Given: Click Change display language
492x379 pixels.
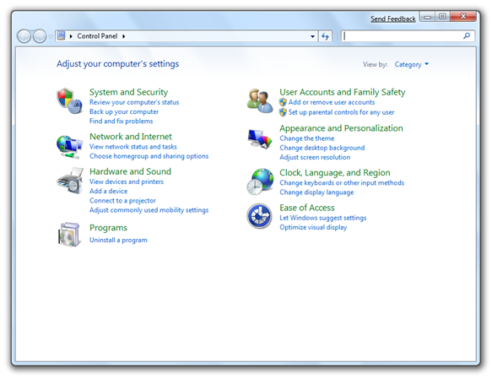Looking at the screenshot, I should tap(316, 192).
